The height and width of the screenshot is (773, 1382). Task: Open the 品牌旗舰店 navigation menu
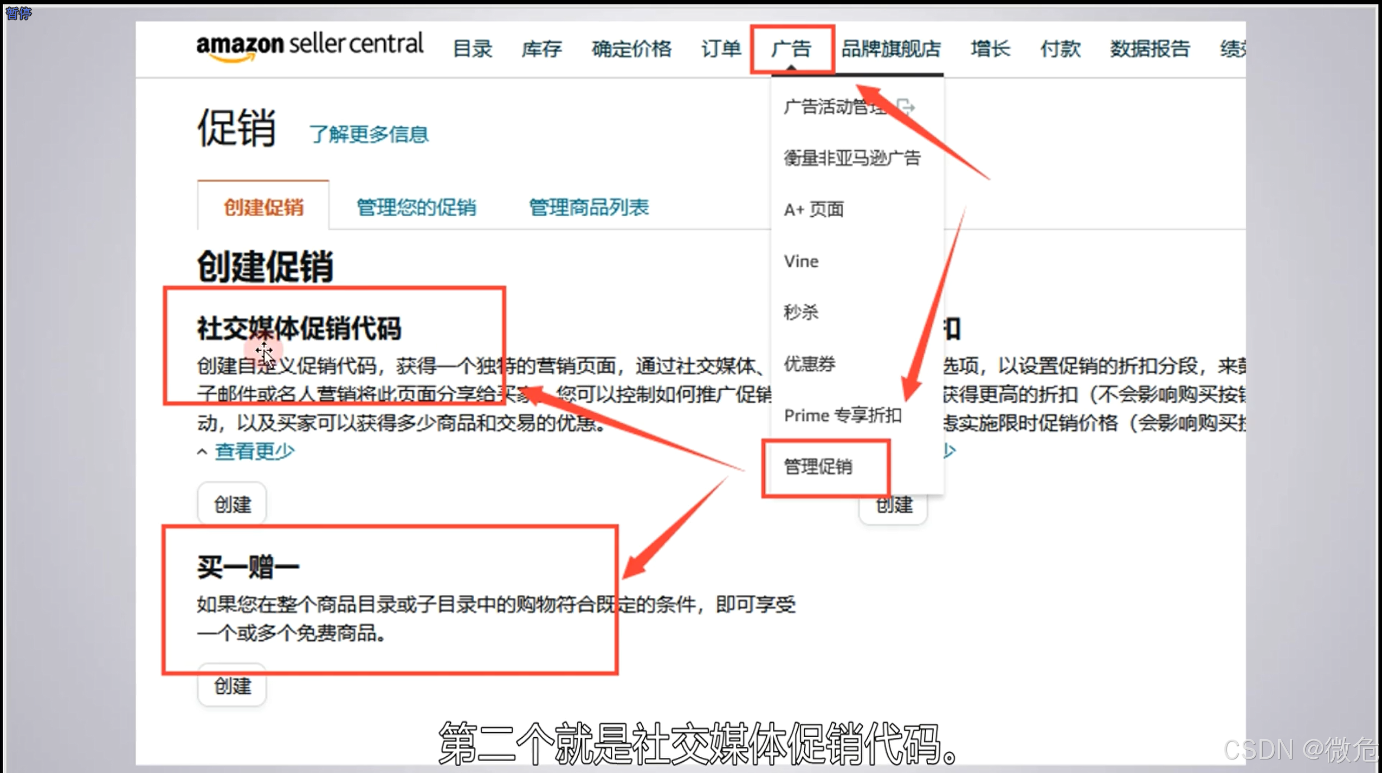(x=890, y=49)
